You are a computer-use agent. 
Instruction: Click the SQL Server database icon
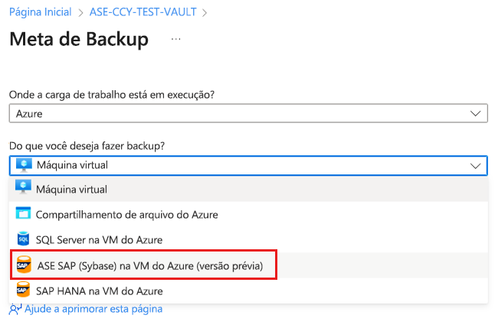tap(23, 239)
